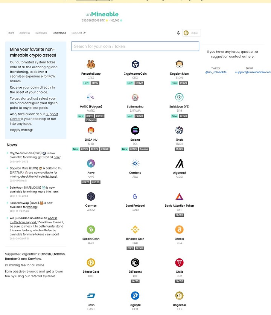
Task: Click the support email address link
Action: [253, 72]
